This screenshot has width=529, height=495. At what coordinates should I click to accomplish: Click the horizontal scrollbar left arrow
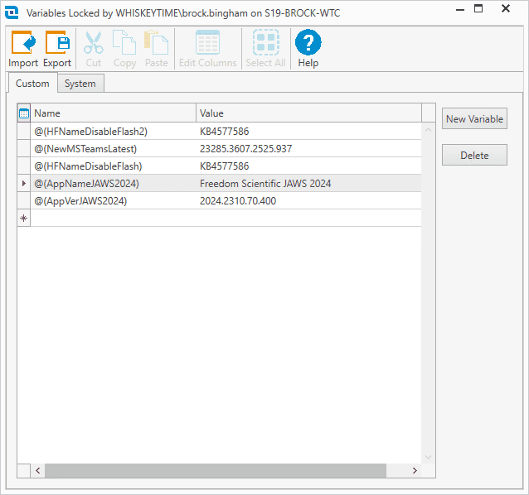(38, 470)
